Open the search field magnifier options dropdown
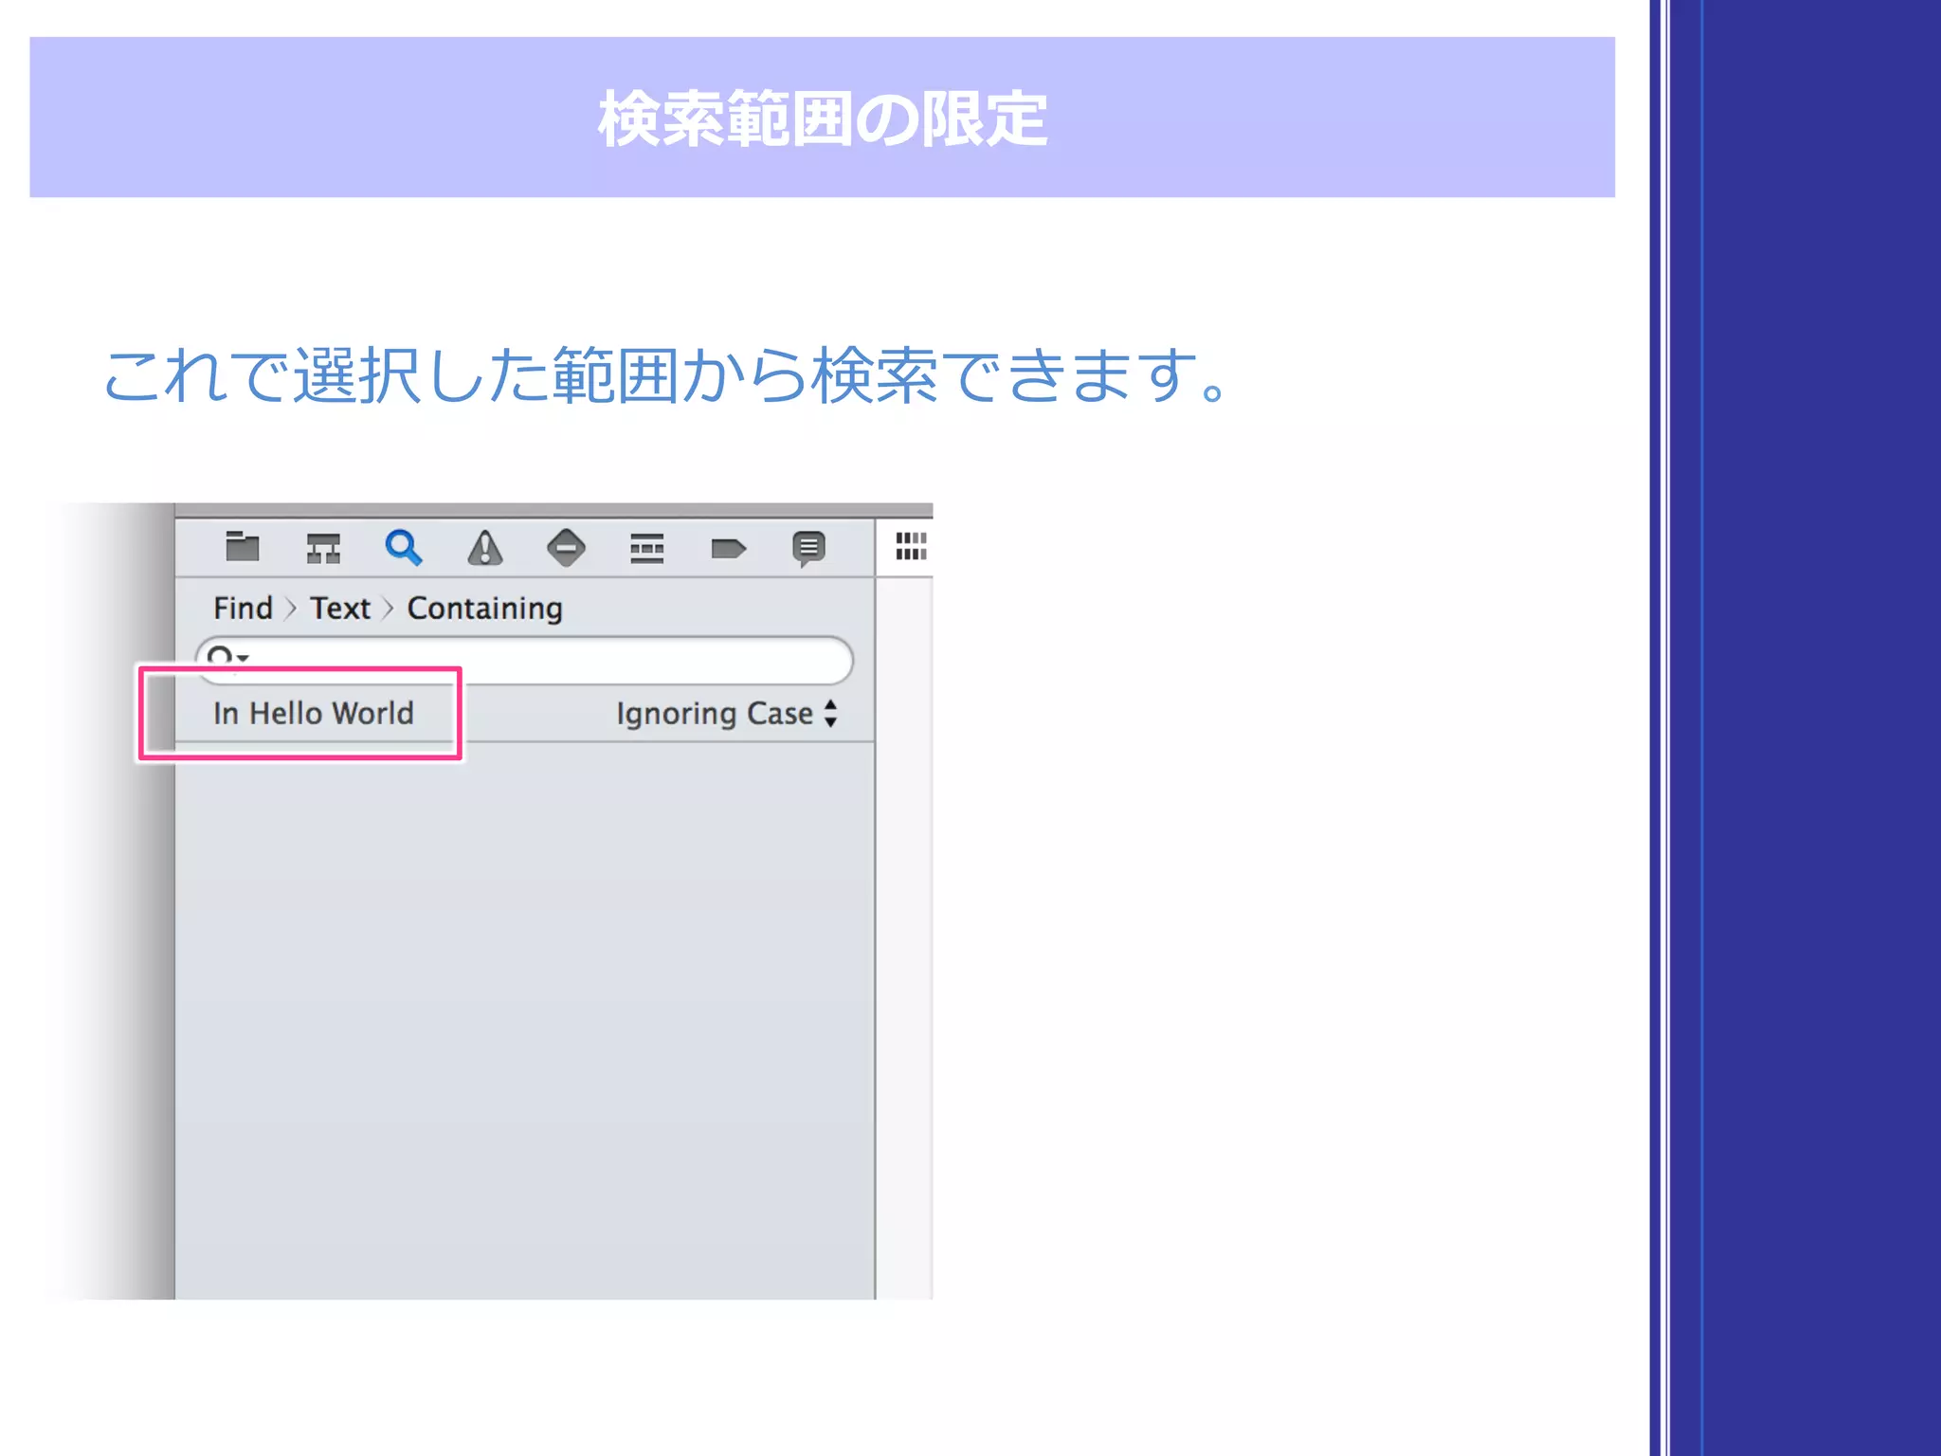The image size is (1941, 1456). point(227,656)
